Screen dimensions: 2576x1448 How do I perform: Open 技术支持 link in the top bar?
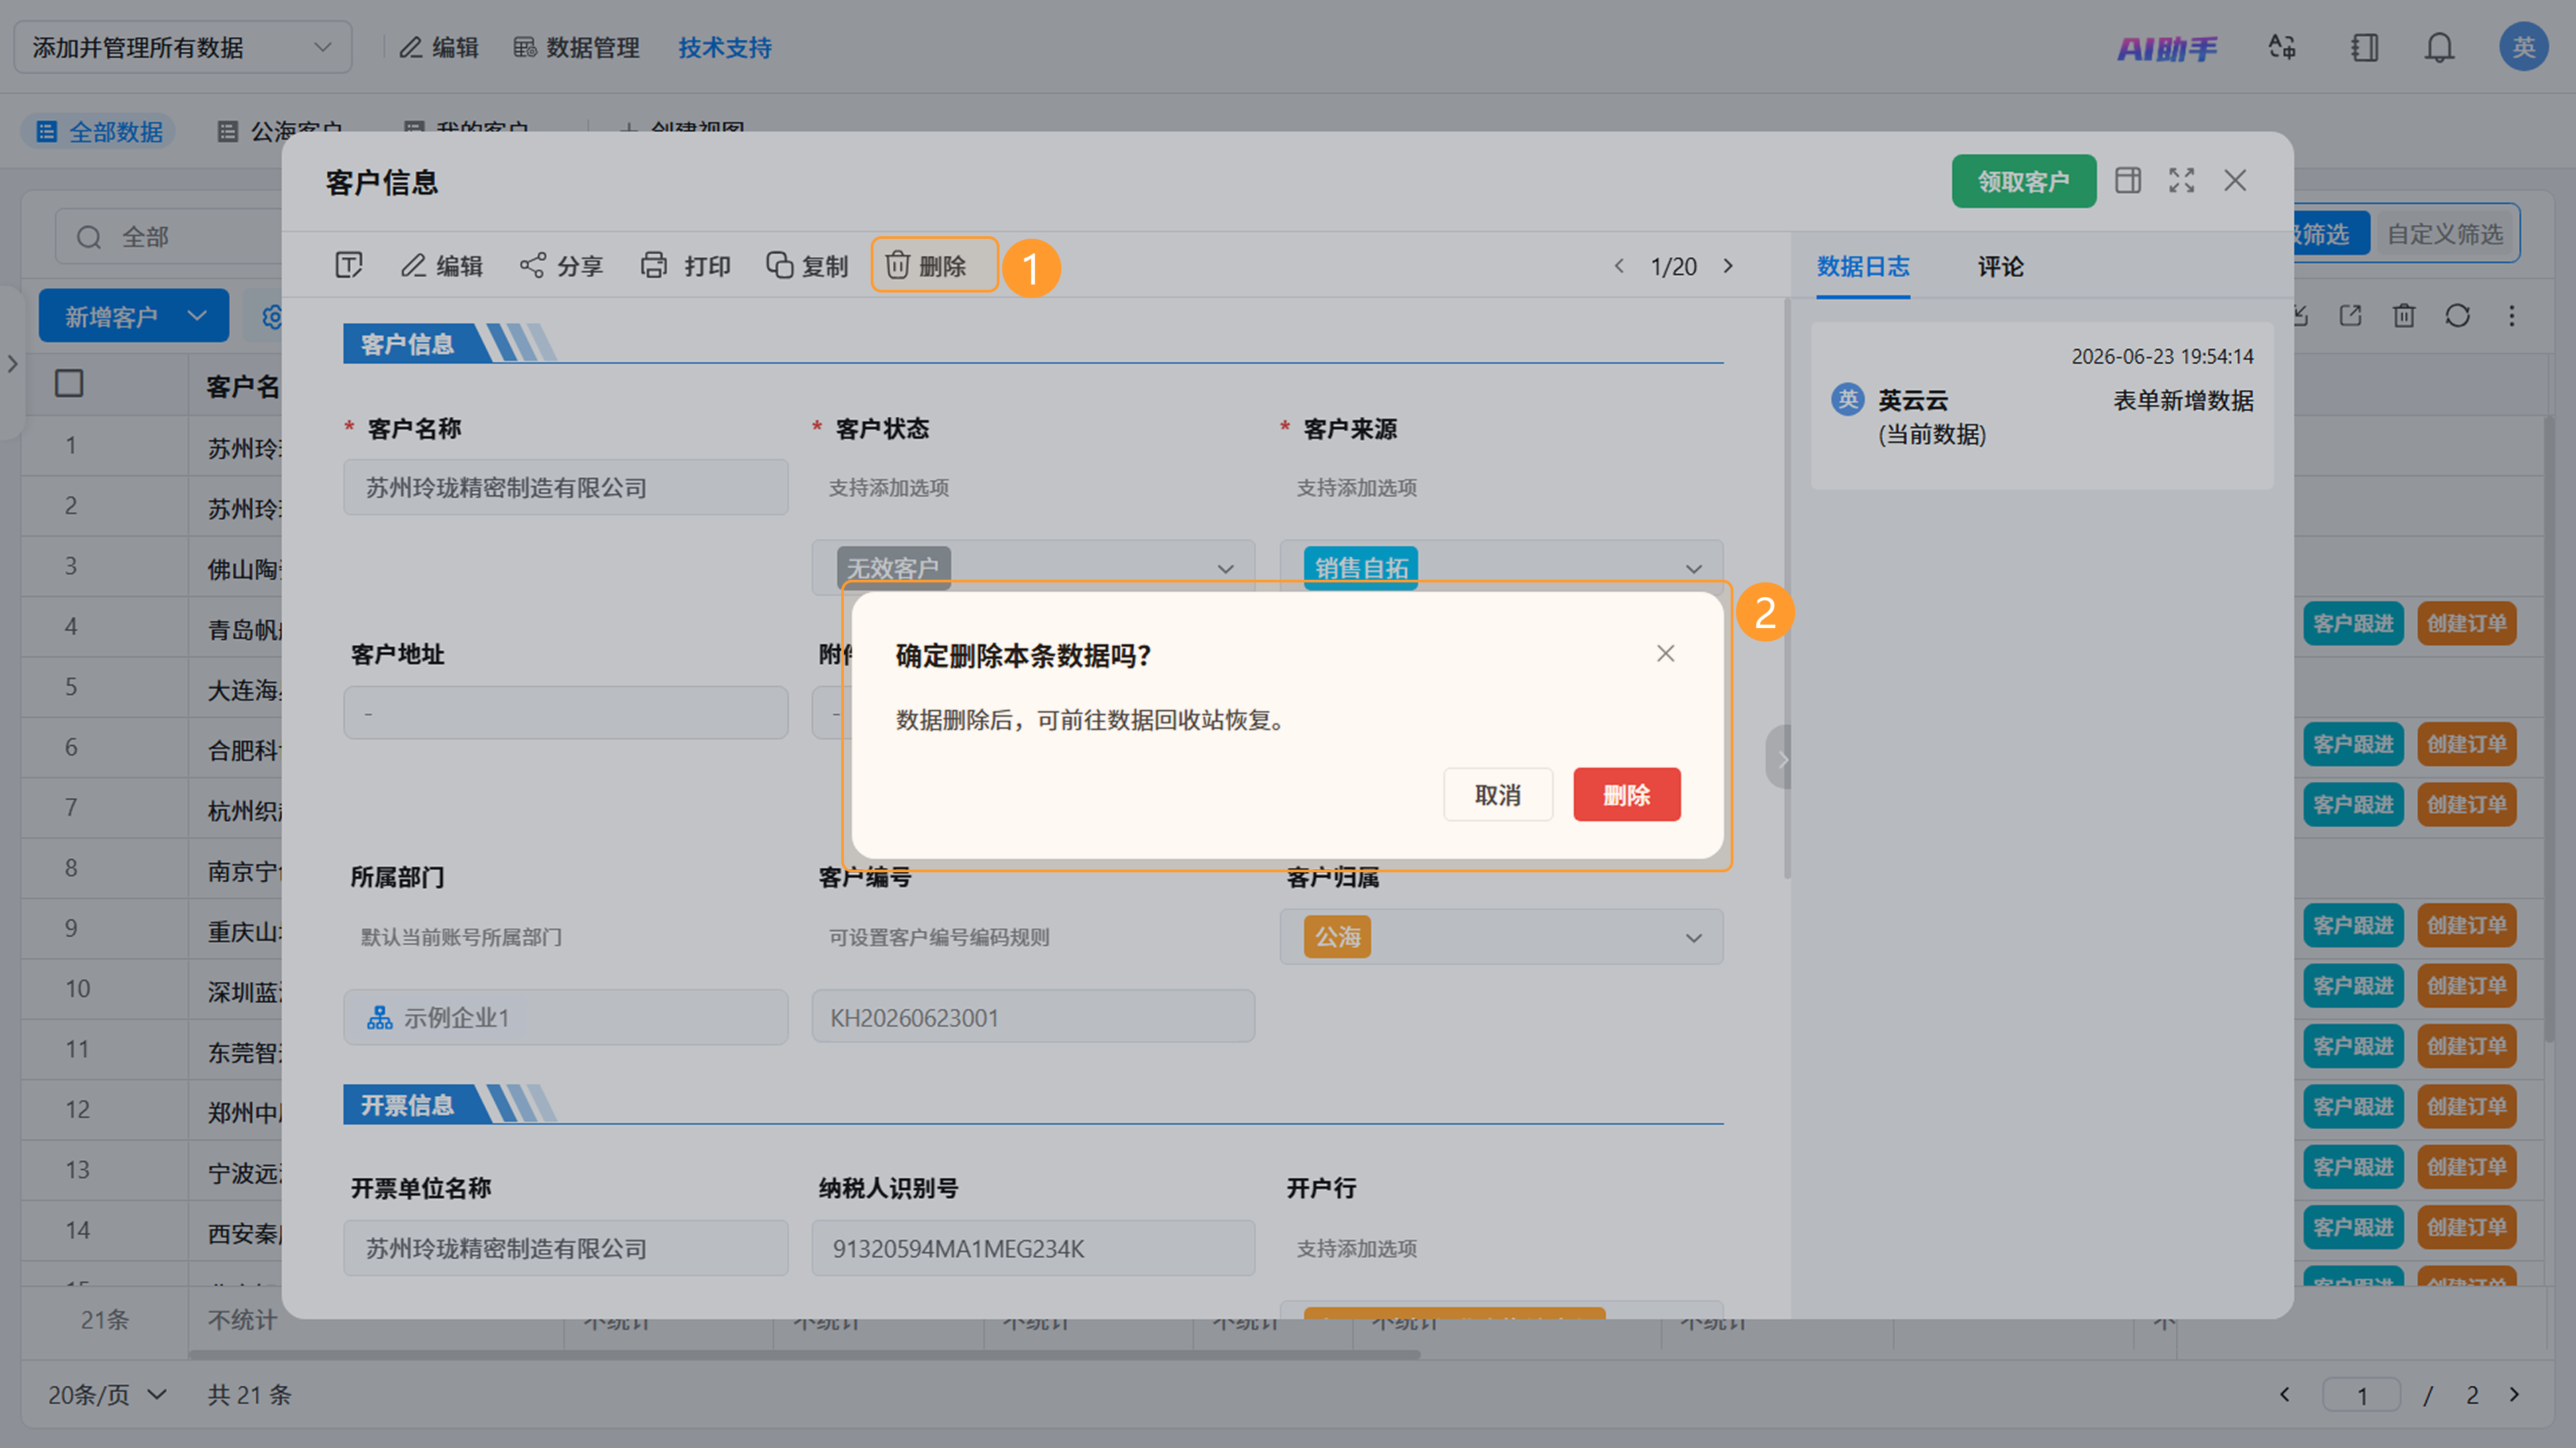[x=725, y=47]
